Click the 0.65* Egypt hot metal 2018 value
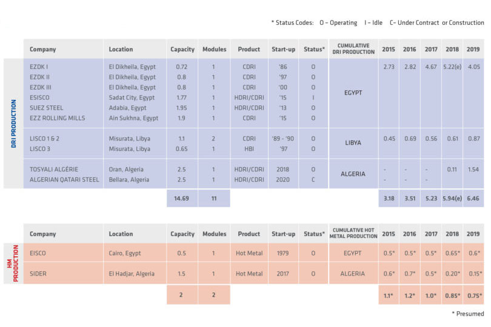The width and height of the screenshot is (491, 327). (452, 253)
